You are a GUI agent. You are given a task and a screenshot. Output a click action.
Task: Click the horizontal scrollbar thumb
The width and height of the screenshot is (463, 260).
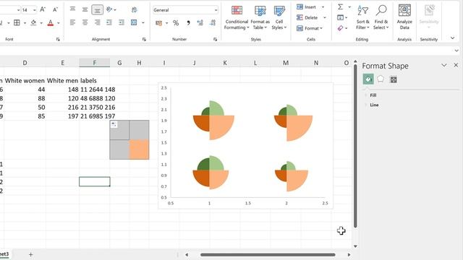(268, 255)
